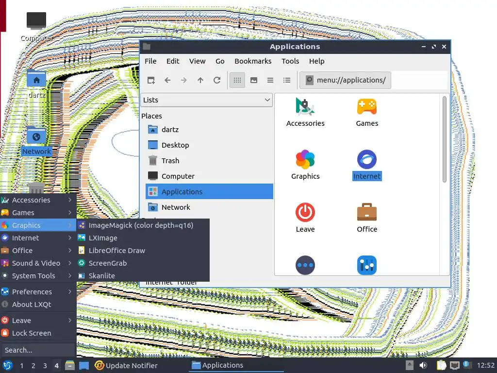The image size is (497, 373).
Task: Click the New Tab toolbar icon
Action: pyautogui.click(x=151, y=80)
